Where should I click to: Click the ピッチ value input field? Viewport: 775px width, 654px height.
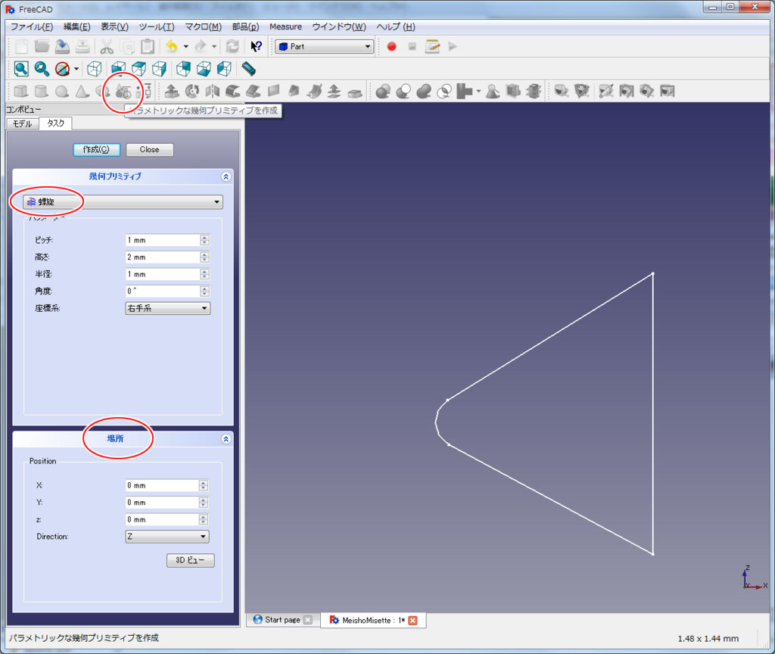162,240
